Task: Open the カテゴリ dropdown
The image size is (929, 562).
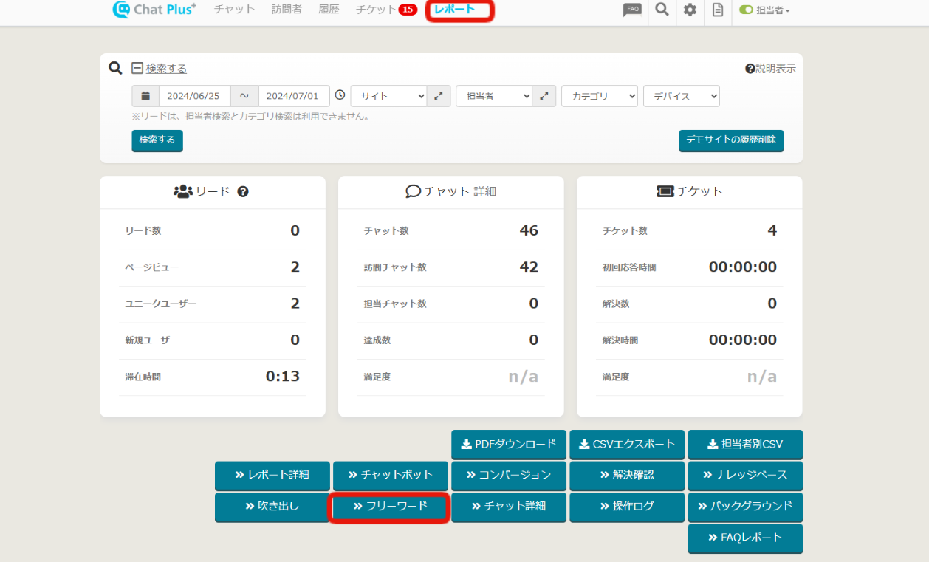Action: point(599,96)
